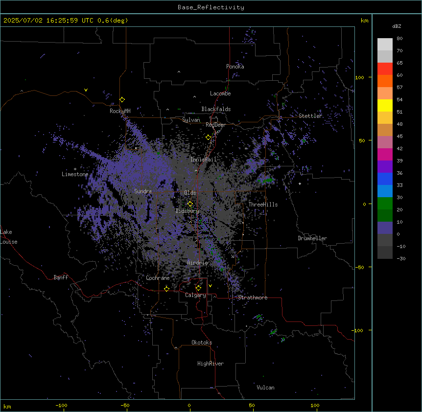
Task: Click the Banff label
Action: tap(61, 277)
